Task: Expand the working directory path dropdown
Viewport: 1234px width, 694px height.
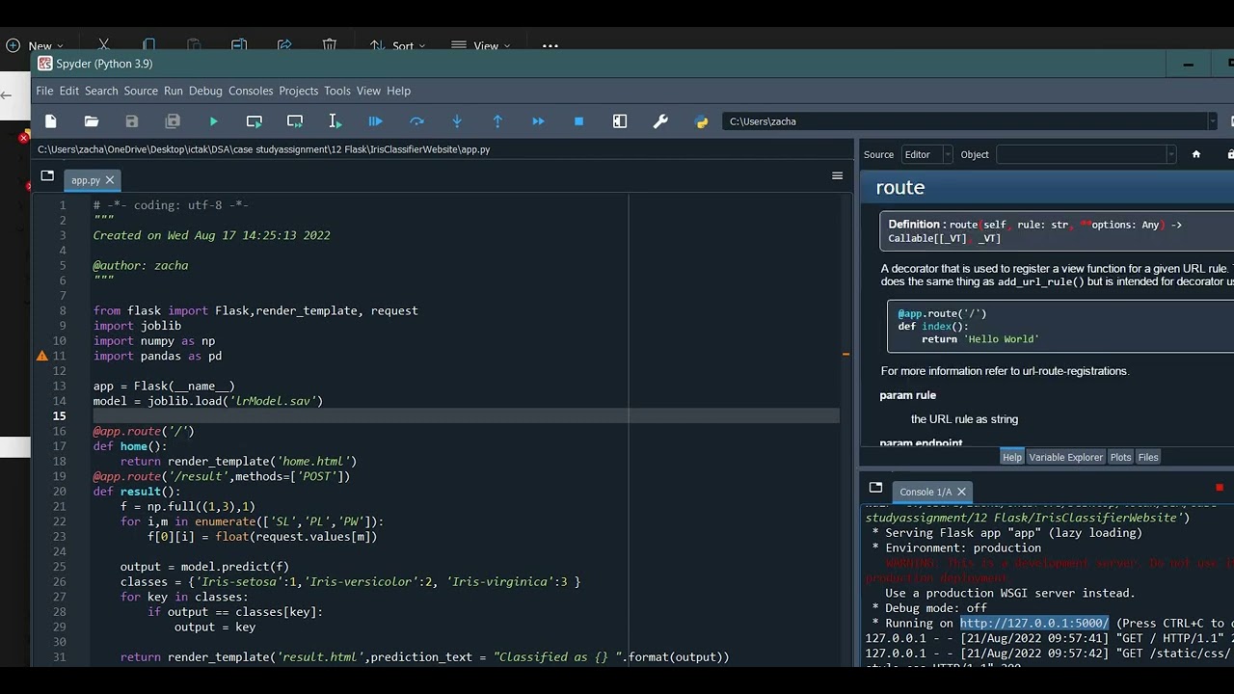Action: coord(1212,121)
